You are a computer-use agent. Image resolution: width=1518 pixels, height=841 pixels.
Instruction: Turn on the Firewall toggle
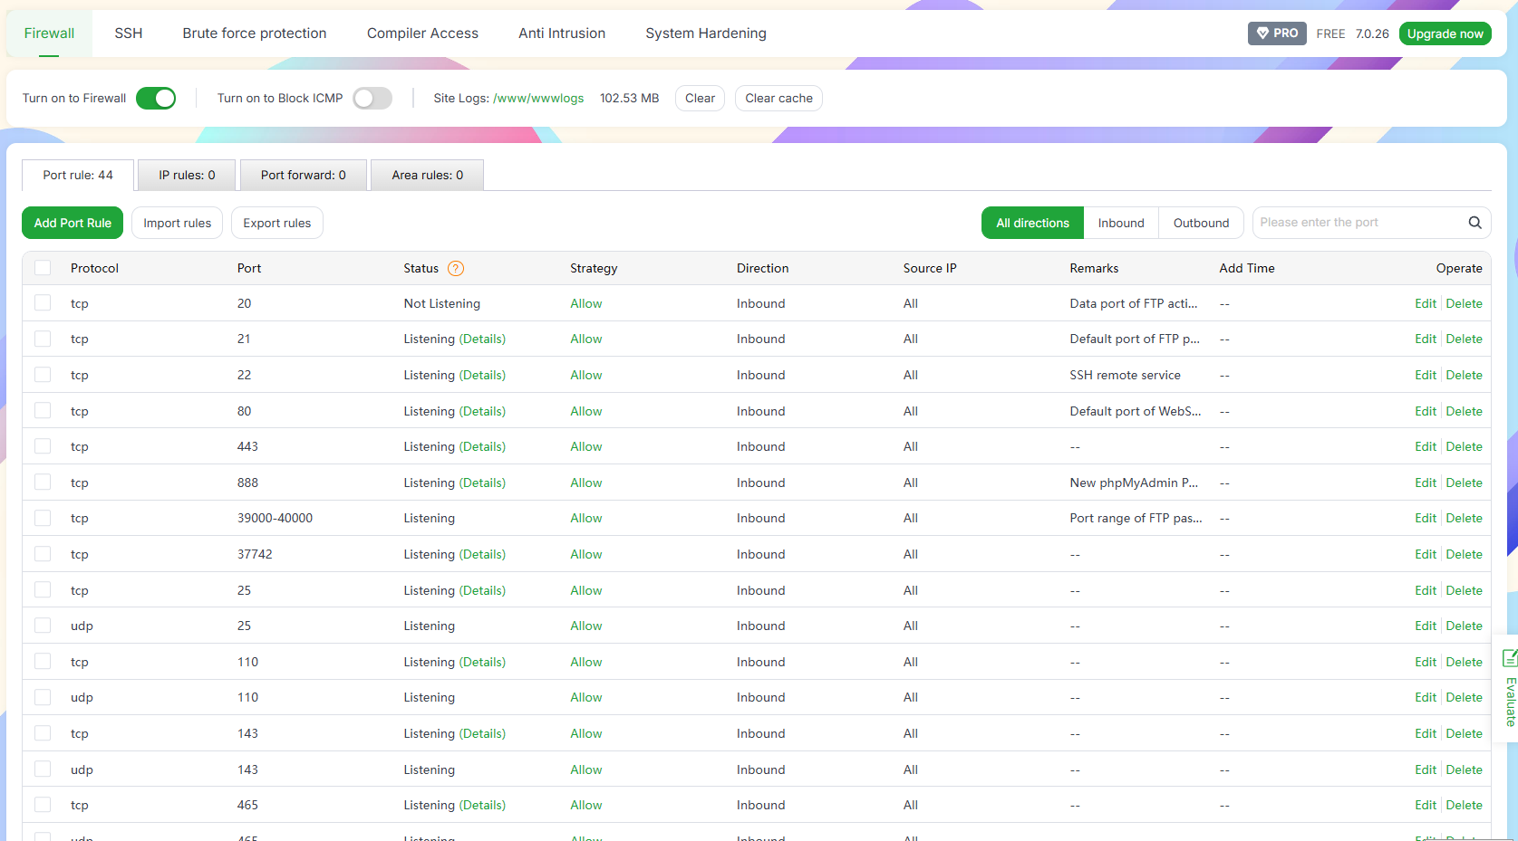click(156, 98)
